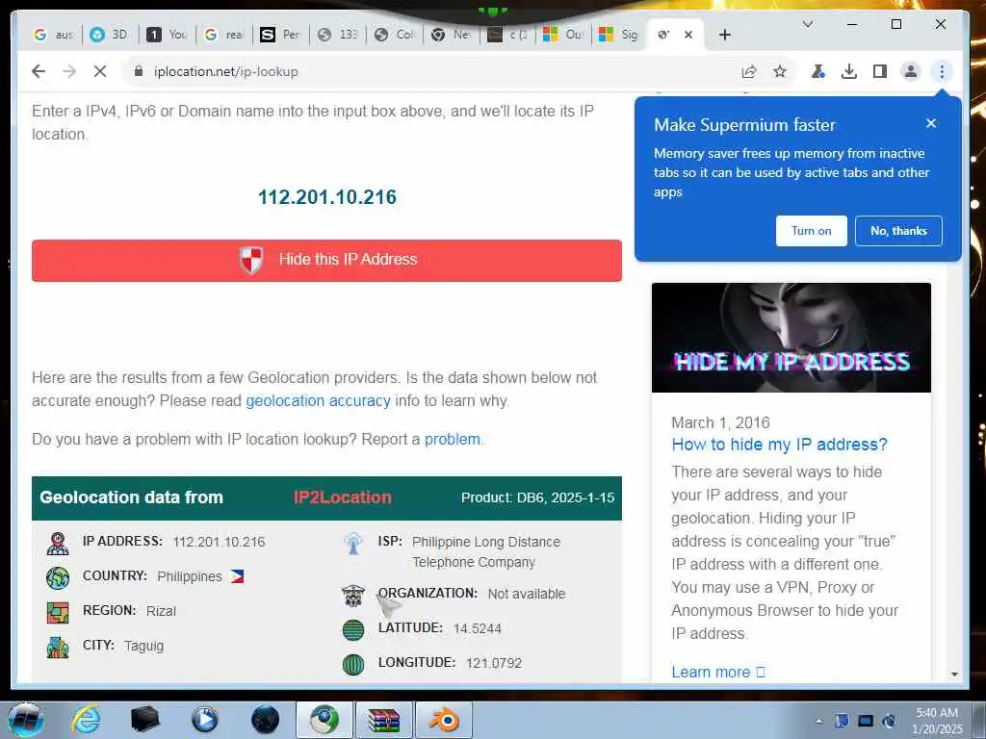Click the page scrollbar down arrow
Image resolution: width=986 pixels, height=739 pixels.
point(954,675)
